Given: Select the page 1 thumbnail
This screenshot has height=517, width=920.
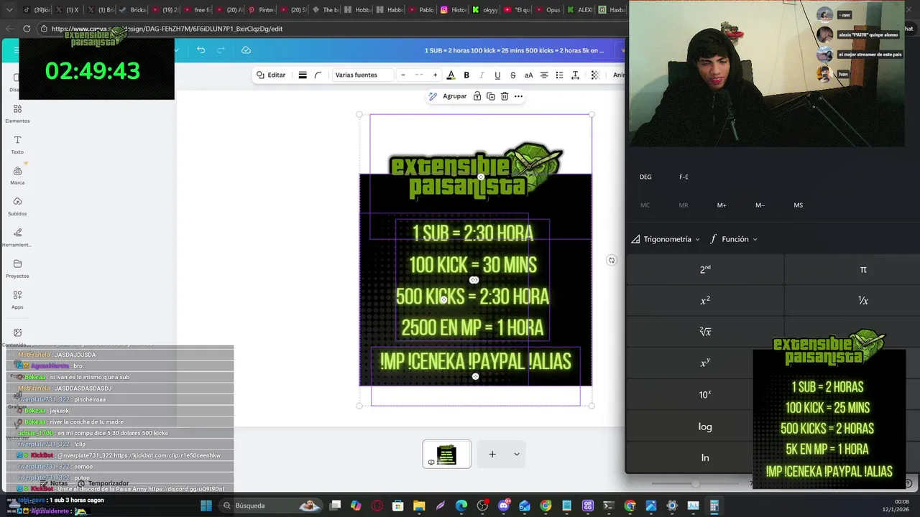Looking at the screenshot, I should [x=446, y=454].
